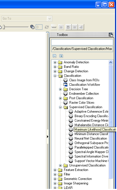Open the Classification Workflow tool

85,85
